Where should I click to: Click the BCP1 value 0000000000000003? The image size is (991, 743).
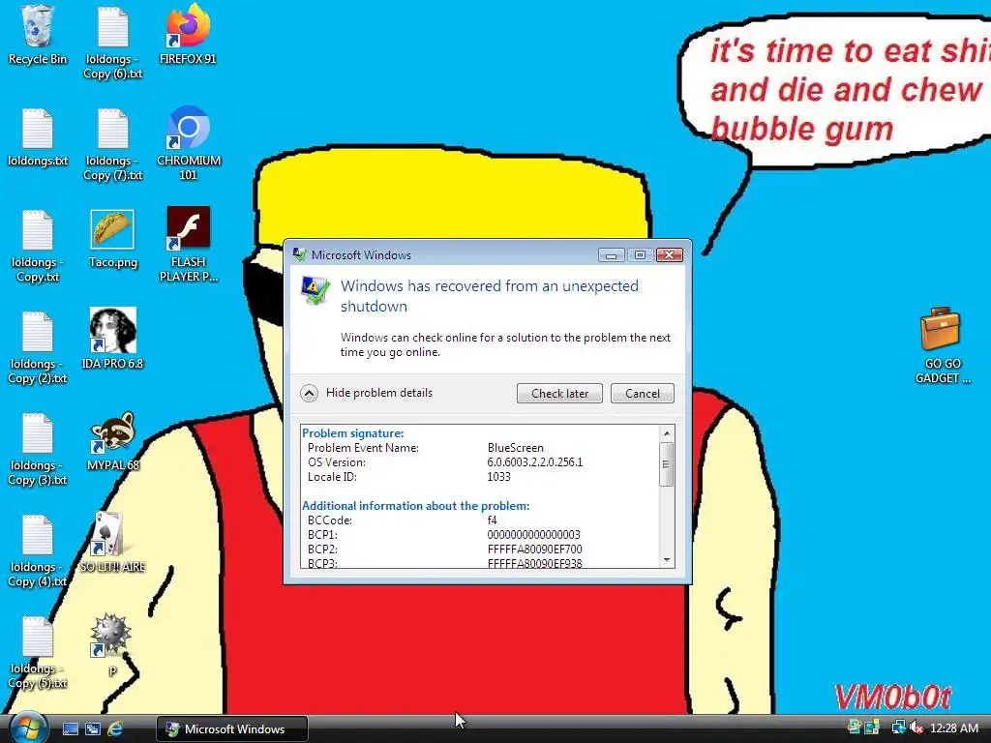pos(533,534)
